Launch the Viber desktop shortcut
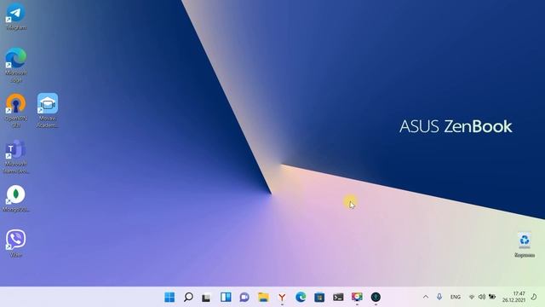Viewport: 545px width, 307px height. 15,243
